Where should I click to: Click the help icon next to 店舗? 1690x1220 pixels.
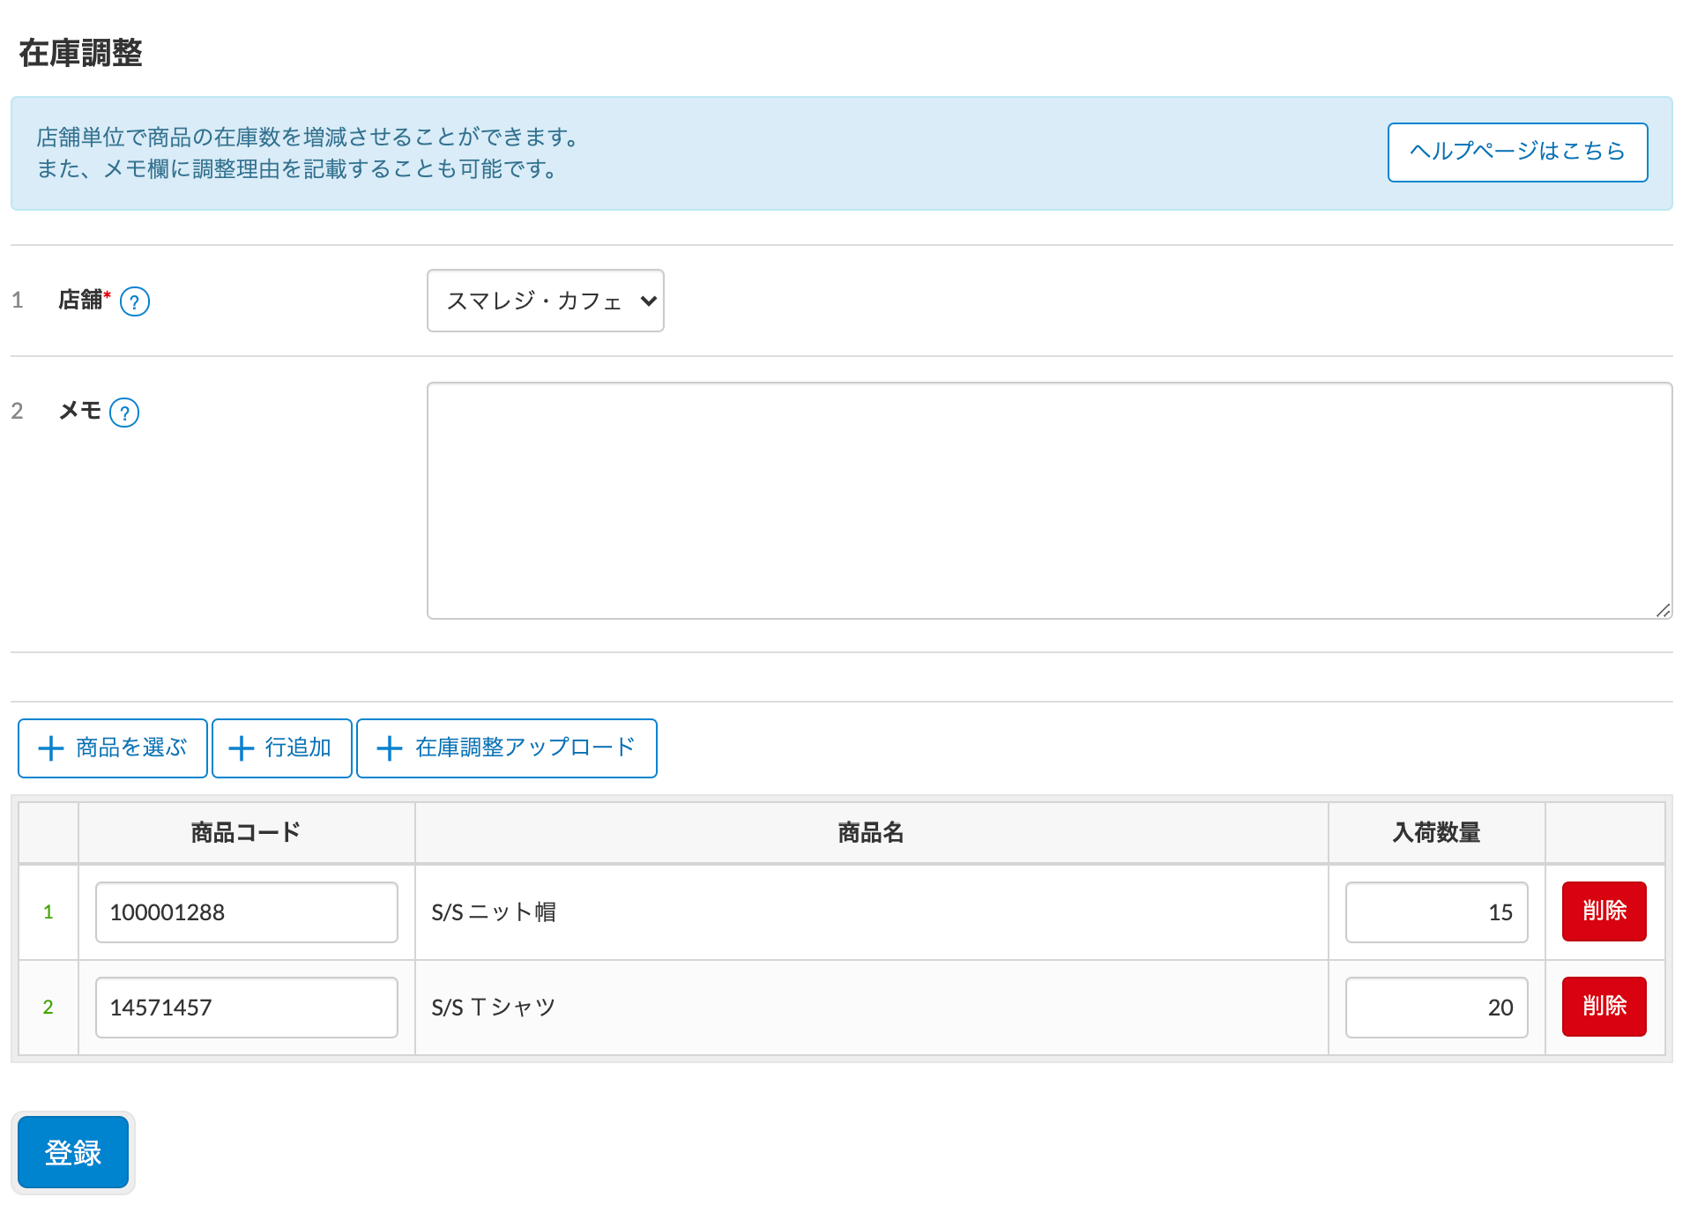pyautogui.click(x=134, y=301)
